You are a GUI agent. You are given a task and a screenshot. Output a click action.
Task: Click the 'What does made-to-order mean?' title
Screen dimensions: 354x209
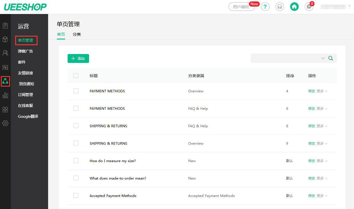pyautogui.click(x=118, y=178)
